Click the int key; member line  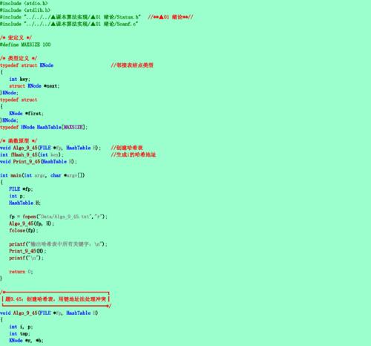pyautogui.click(x=19, y=79)
